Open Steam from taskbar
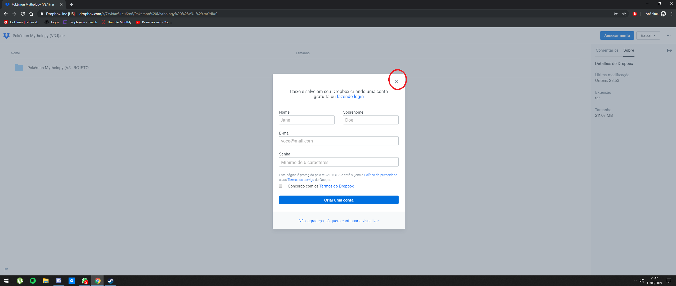676x286 pixels. 111,281
